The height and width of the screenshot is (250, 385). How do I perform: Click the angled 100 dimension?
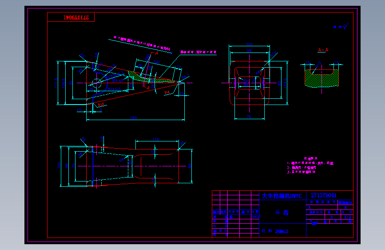(x=156, y=62)
